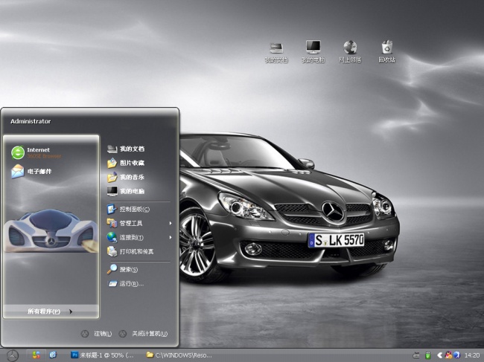Image resolution: width=484 pixels, height=362 pixels.
Task: Expand the 管理工具 submenu
Action: [139, 223]
